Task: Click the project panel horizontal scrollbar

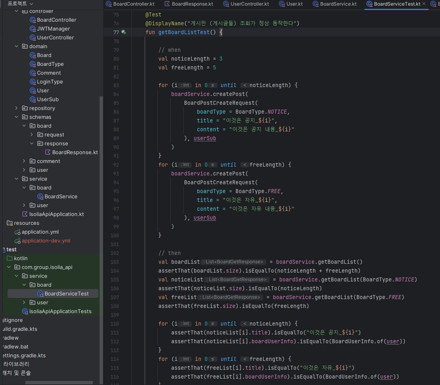Action: [59, 383]
